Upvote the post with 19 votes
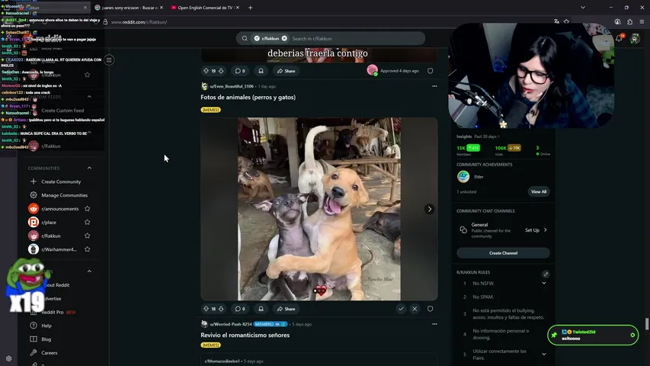Screen dimensions: 650x366 coord(206,71)
